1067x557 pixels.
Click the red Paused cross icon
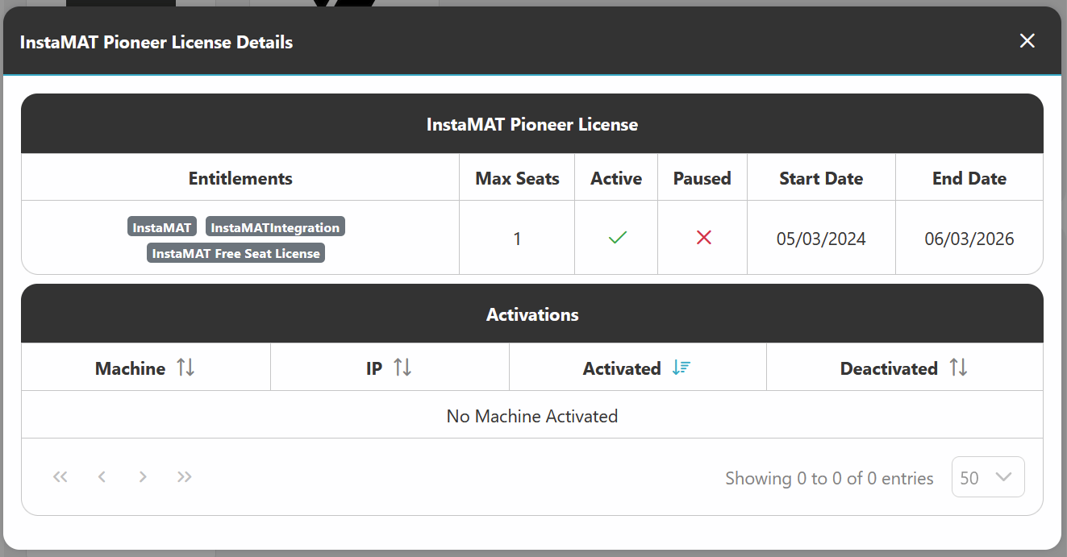pos(704,238)
